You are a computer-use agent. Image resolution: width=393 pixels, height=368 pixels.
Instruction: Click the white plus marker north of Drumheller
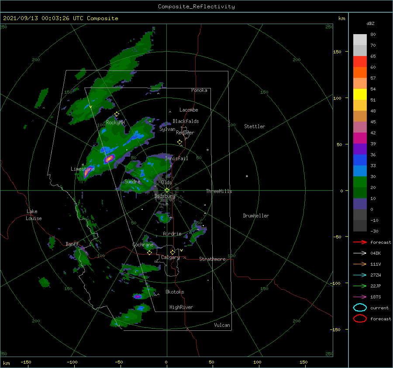click(x=247, y=176)
